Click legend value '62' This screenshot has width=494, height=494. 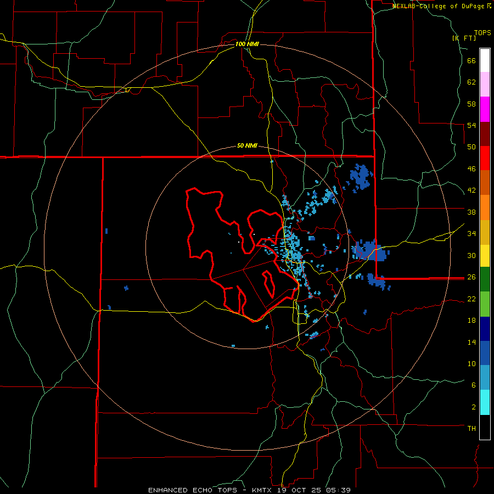click(x=471, y=82)
